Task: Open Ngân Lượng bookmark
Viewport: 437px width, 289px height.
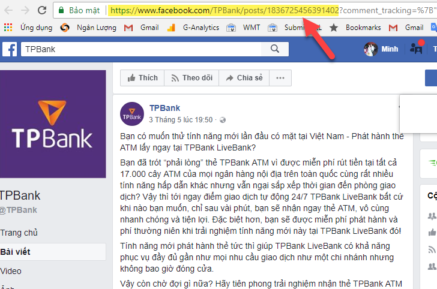Action: pos(97,28)
